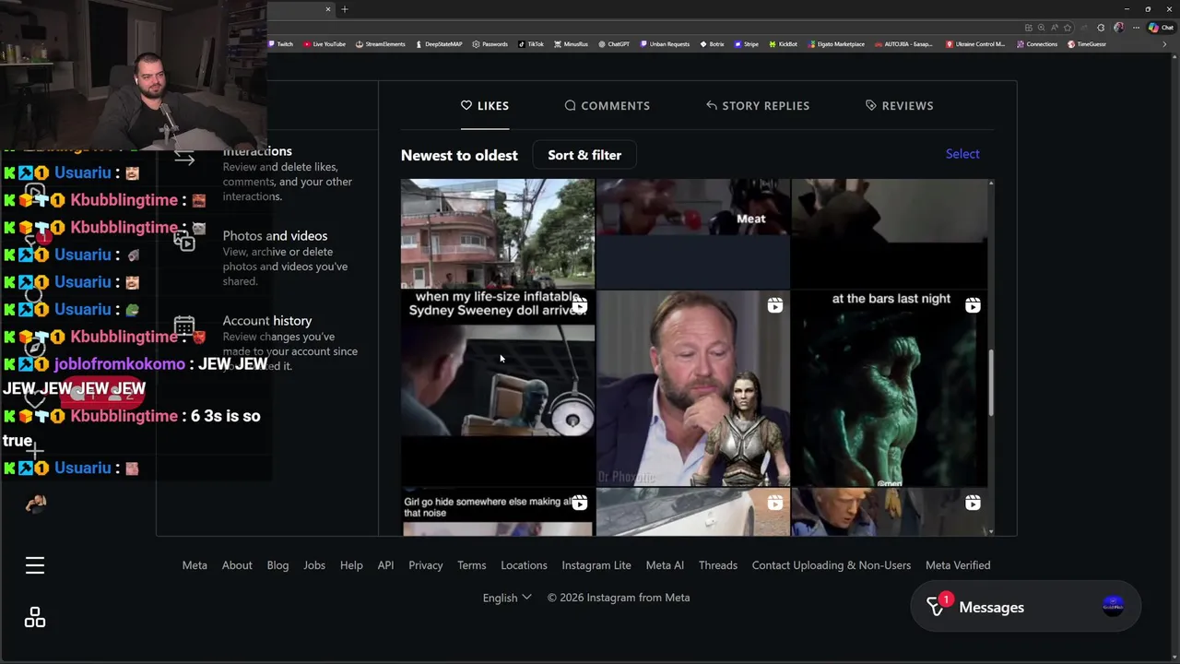Image resolution: width=1180 pixels, height=664 pixels.
Task: Open the TimeGuessr bookmark
Action: coord(1087,44)
